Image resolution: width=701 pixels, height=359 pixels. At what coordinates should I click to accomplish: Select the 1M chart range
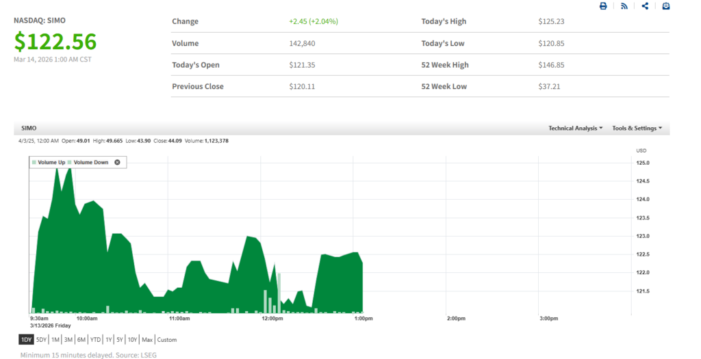[x=55, y=340]
